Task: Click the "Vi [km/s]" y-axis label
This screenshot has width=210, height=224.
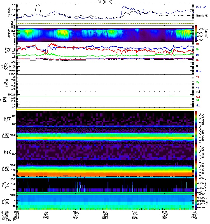Action: 6,83
